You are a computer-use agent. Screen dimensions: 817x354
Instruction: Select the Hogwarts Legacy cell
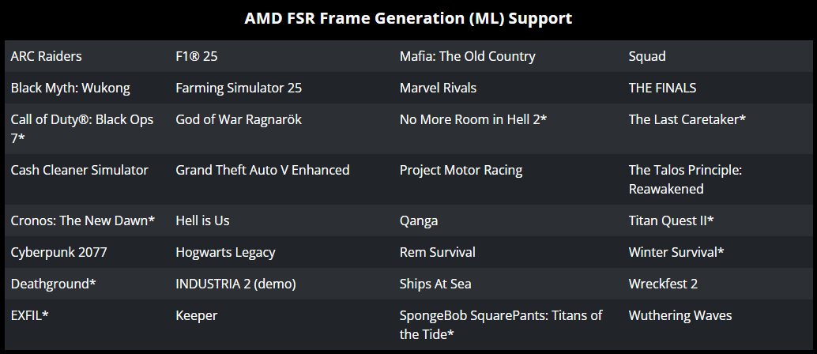[x=225, y=253]
